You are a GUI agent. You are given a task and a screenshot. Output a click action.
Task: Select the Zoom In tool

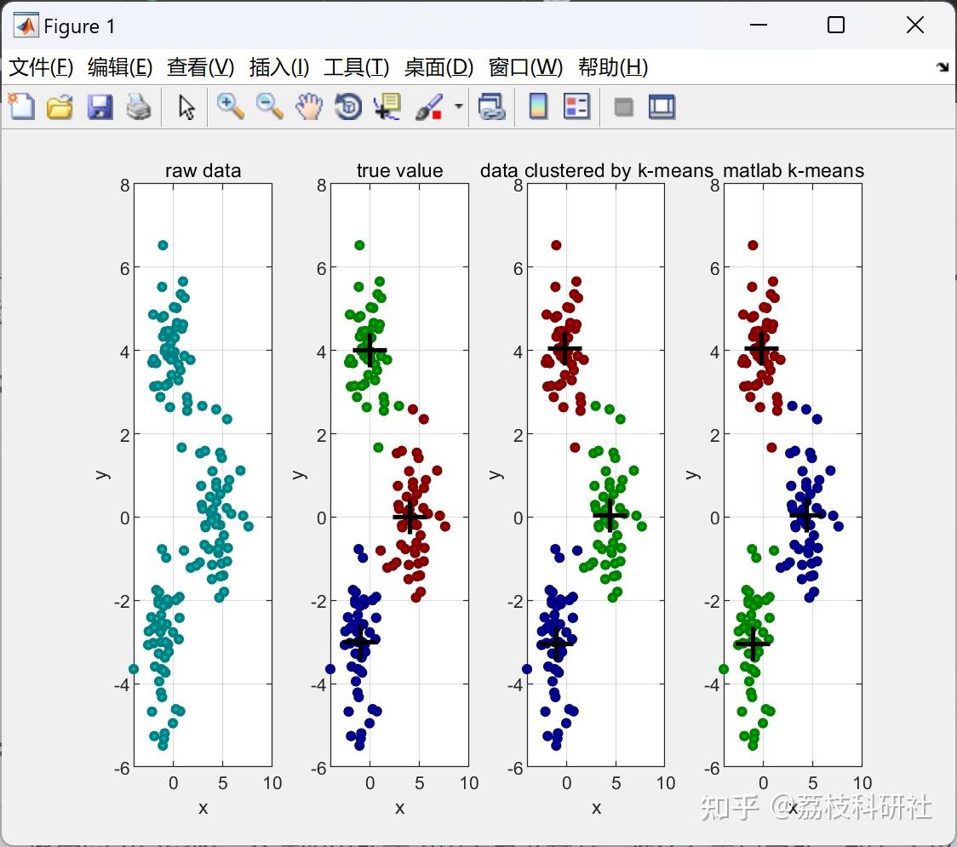pyautogui.click(x=228, y=106)
